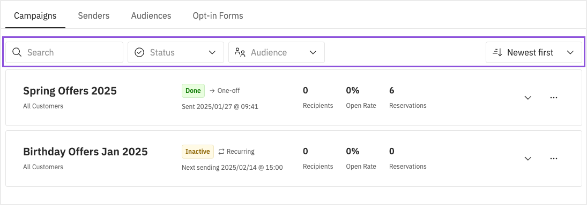Viewport: 587px width, 205px height.
Task: Open the three-dot menu for Birthday Offers Jan 2025
Action: pyautogui.click(x=554, y=159)
